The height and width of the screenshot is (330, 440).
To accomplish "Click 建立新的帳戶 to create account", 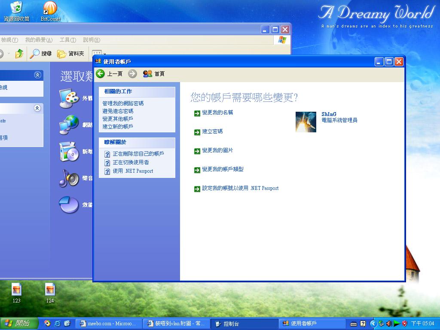I will [x=118, y=127].
